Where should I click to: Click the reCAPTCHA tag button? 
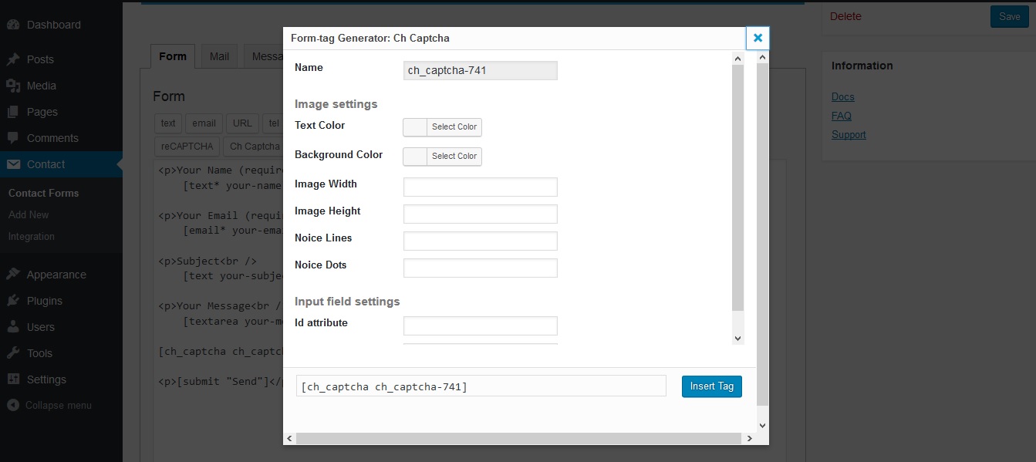187,147
